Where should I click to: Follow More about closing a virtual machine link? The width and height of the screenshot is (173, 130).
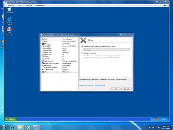click(92, 85)
